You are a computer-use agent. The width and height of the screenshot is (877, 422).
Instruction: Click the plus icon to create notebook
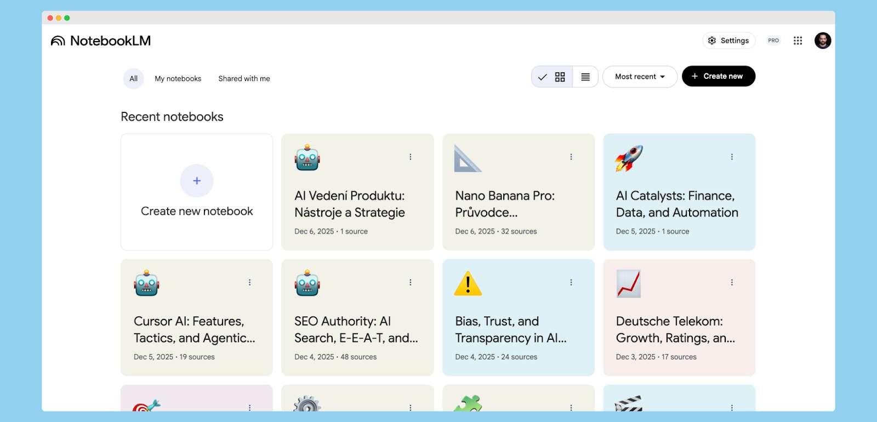point(197,181)
